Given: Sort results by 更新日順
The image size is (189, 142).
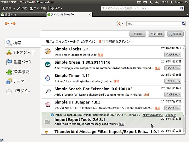Looking at the screenshot, I should 156,34.
